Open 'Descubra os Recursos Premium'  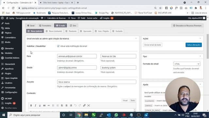click(187, 26)
